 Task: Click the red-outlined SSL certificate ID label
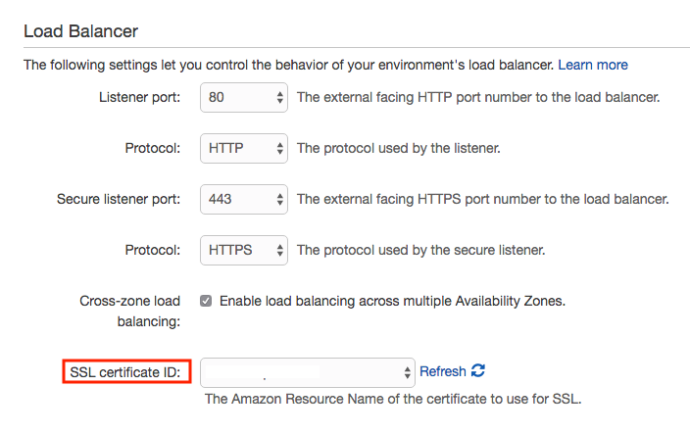tap(127, 372)
